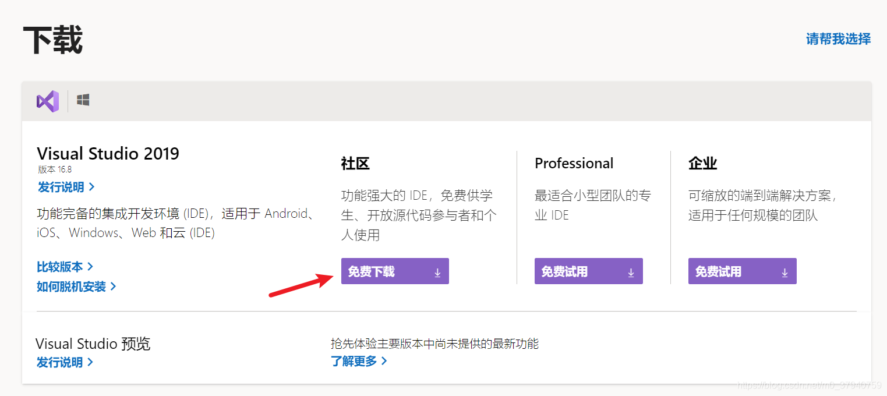Click the Professional 免费试用 button
Screen dimensions: 887x396
588,271
